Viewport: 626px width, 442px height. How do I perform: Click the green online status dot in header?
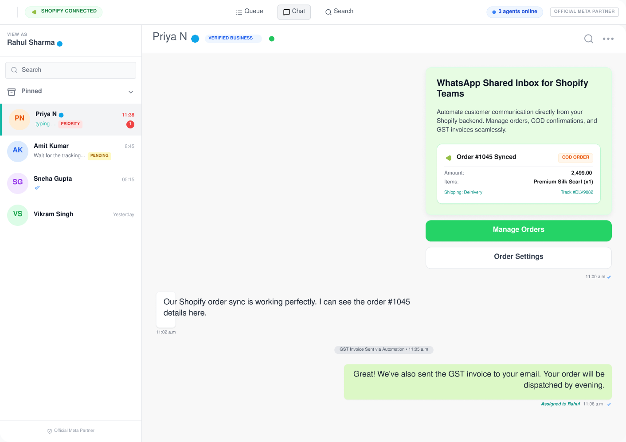pos(272,39)
